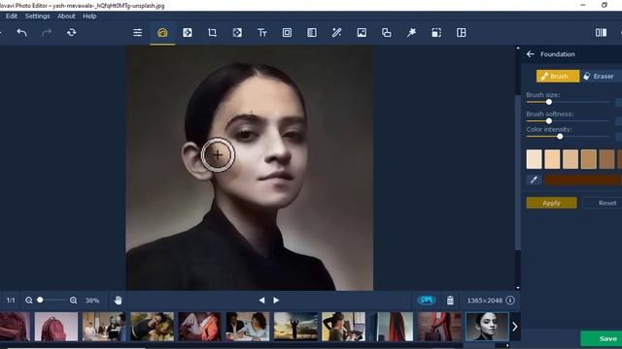The width and height of the screenshot is (622, 349).
Task: Open the overlapping shapes tool icon
Action: click(387, 32)
